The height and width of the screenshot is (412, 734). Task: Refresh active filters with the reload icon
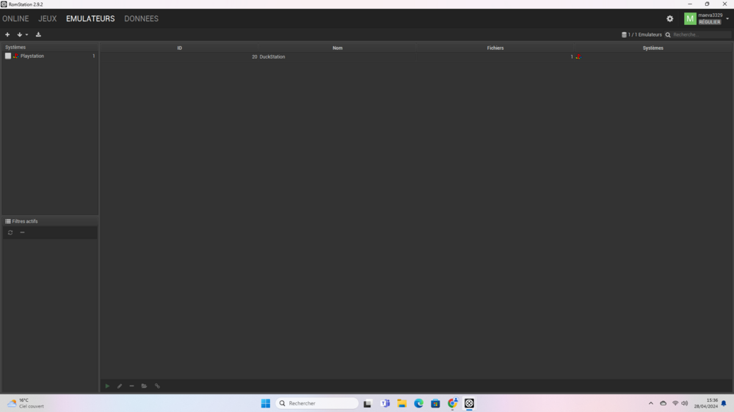10,232
